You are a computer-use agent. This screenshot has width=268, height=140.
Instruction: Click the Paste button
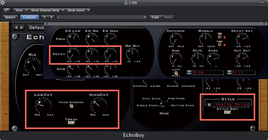tap(168, 17)
